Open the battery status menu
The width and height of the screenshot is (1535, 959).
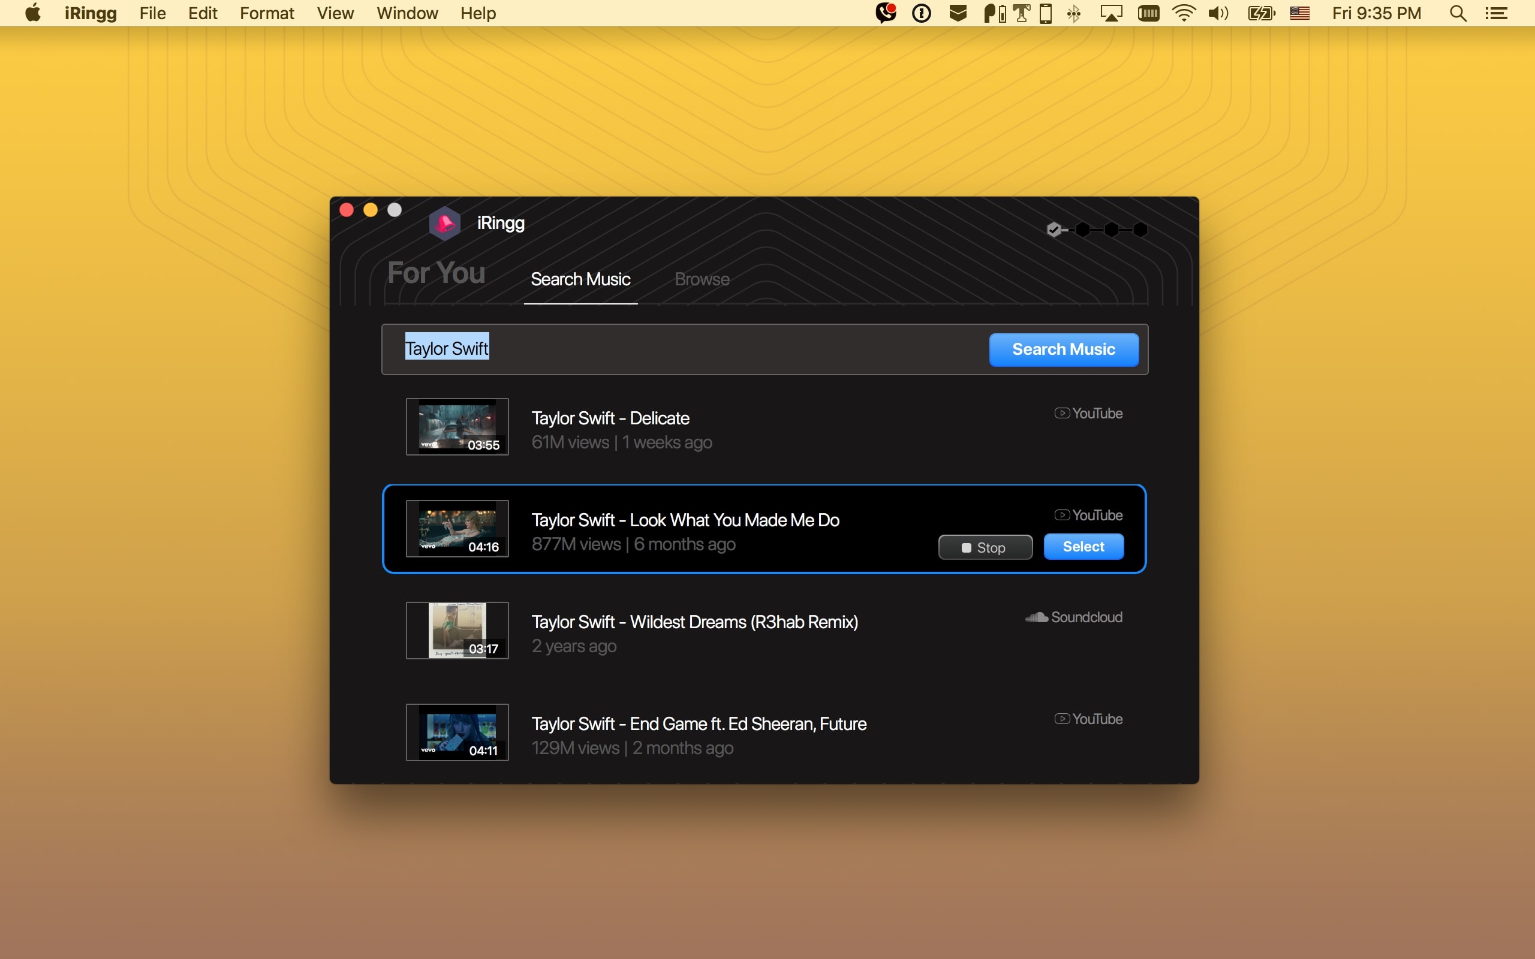click(x=1260, y=13)
